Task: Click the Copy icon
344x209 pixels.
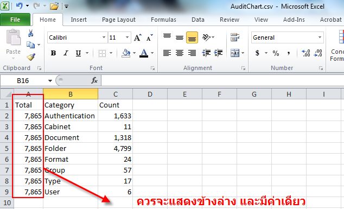Action: point(30,45)
